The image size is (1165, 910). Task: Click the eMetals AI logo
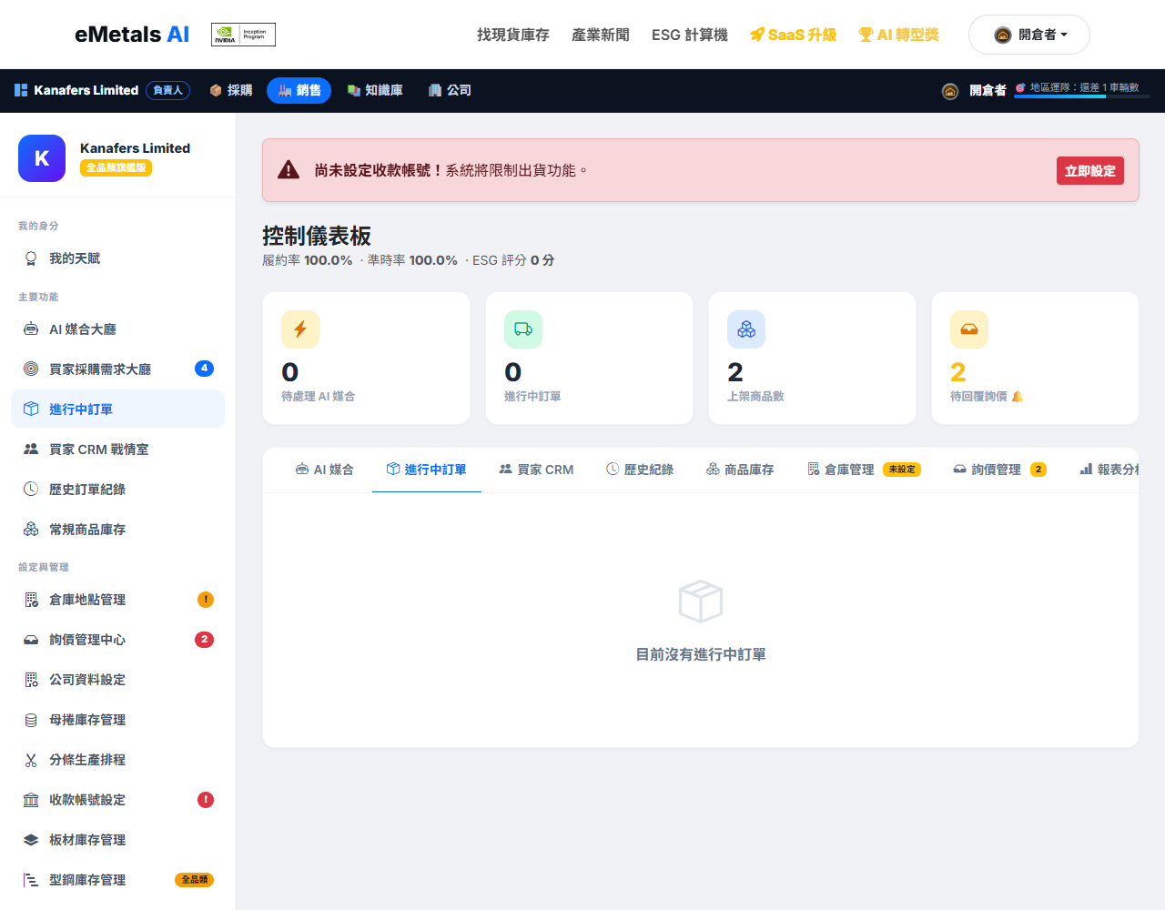pos(132,35)
